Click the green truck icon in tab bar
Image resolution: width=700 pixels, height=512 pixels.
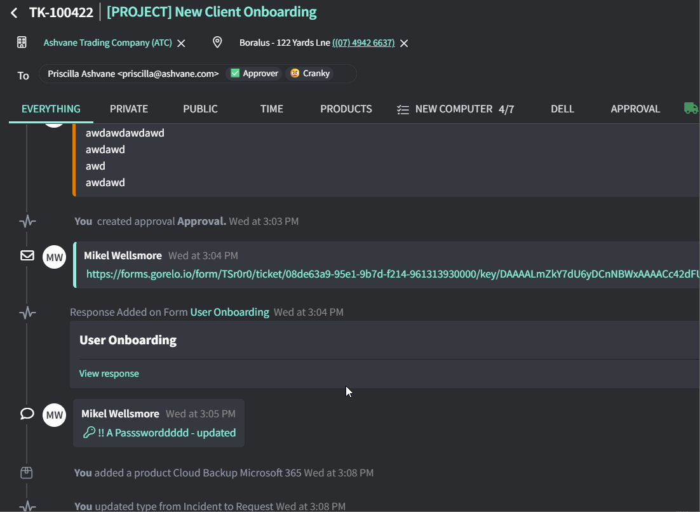[x=690, y=109]
